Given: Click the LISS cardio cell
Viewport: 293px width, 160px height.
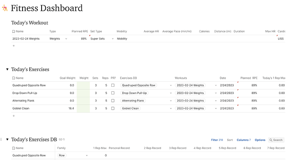Looking at the screenshot, I should tap(281, 39).
